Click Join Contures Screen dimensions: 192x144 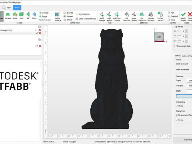[83, 14]
